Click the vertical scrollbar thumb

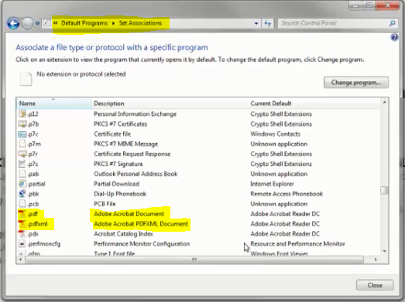(x=384, y=191)
